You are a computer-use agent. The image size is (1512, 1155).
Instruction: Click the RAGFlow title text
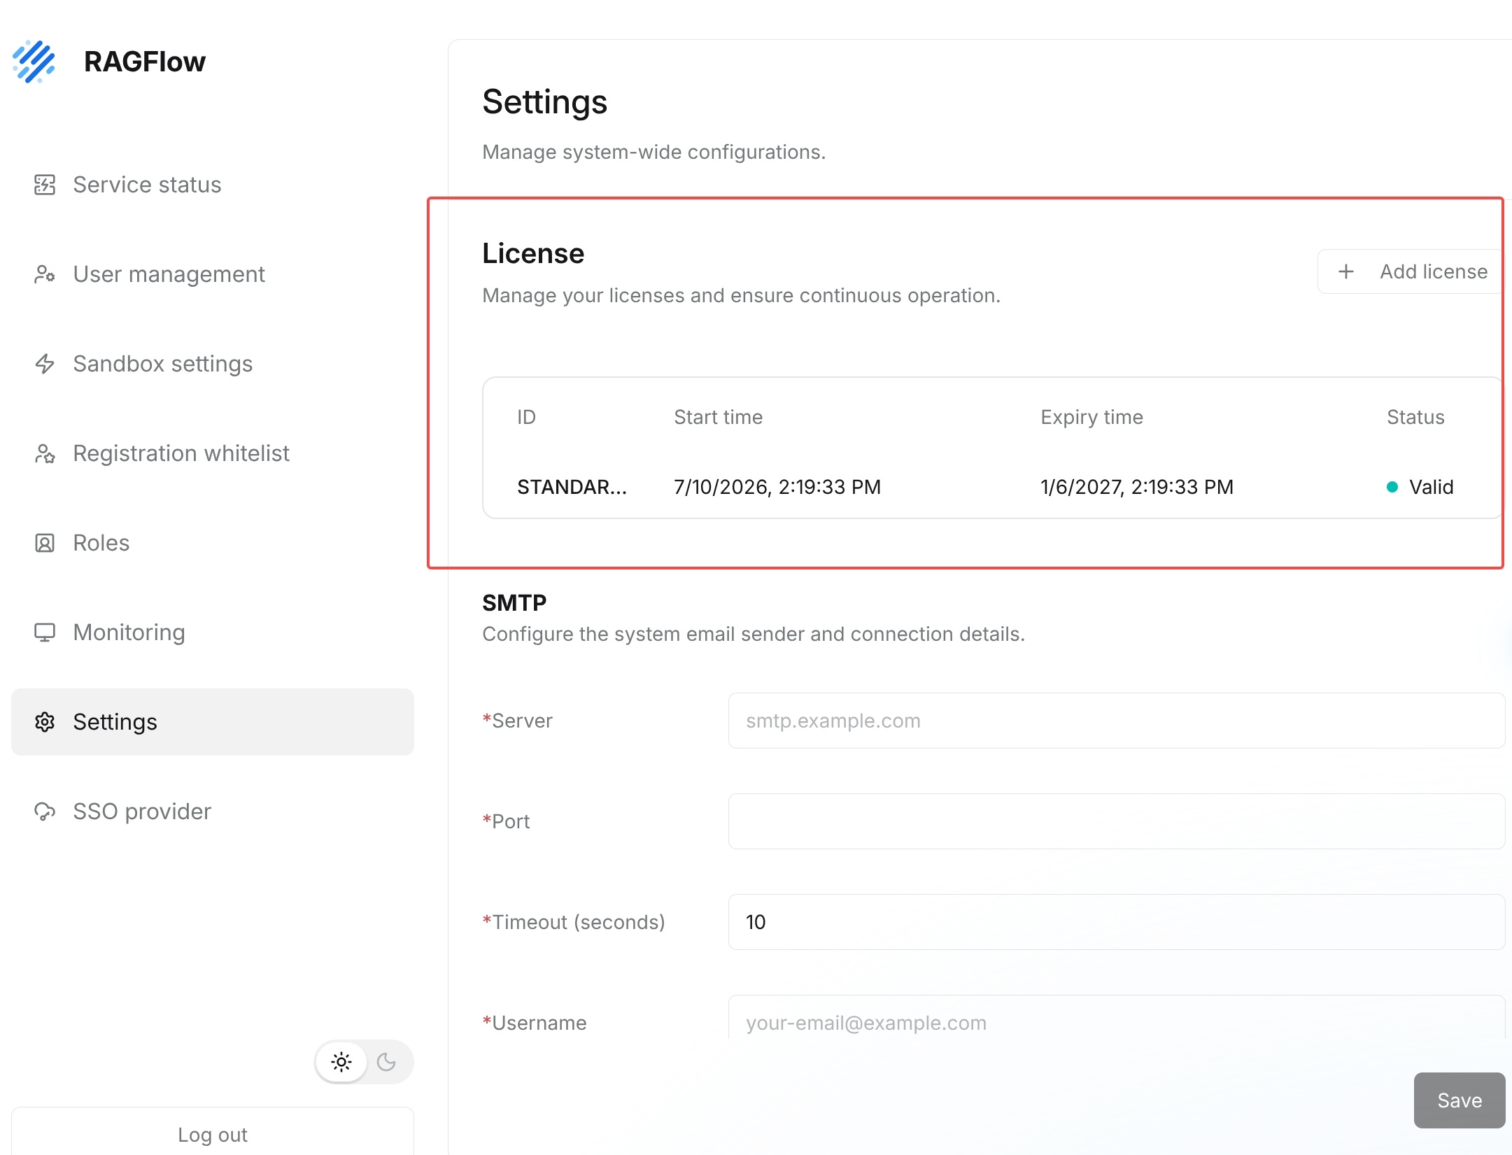(x=145, y=62)
